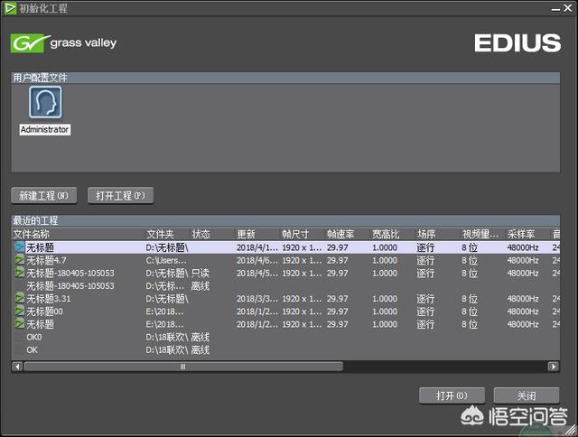
Task: Click the 2018/3/3… update date cell
Action: click(x=256, y=299)
